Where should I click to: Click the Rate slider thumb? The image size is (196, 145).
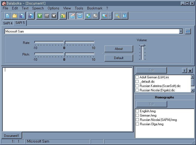[x=65, y=43]
